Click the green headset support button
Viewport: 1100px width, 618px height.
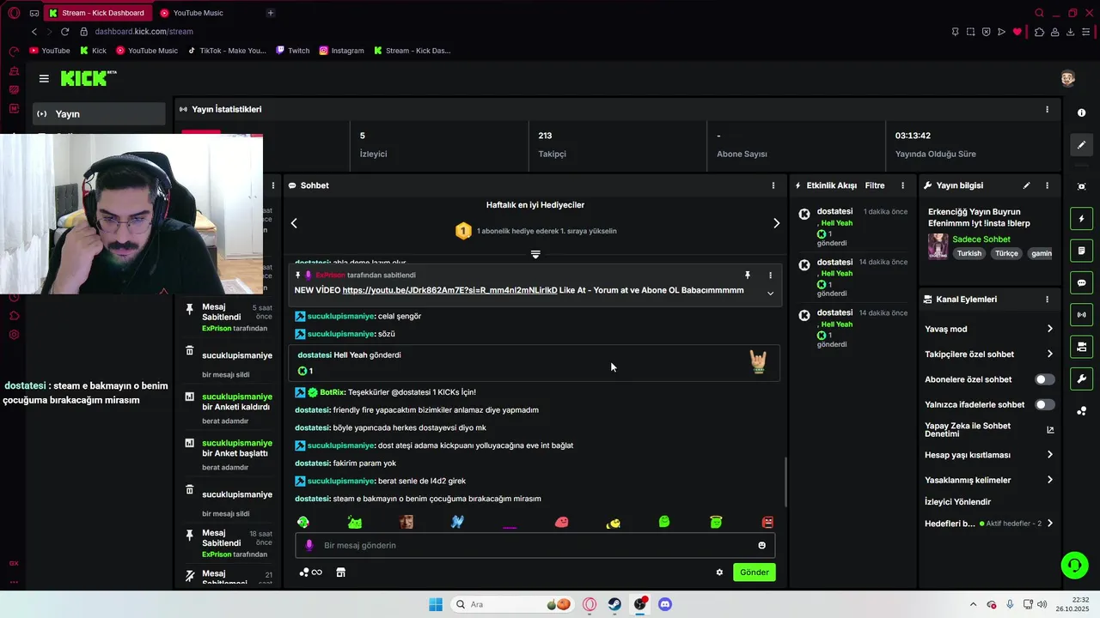coord(1074,565)
